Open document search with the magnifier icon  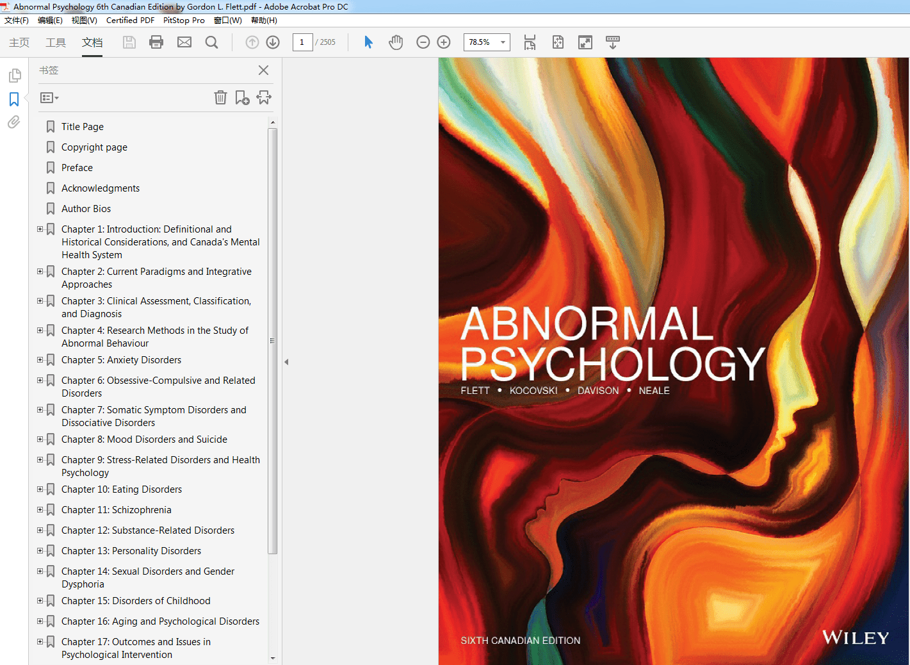coord(211,42)
